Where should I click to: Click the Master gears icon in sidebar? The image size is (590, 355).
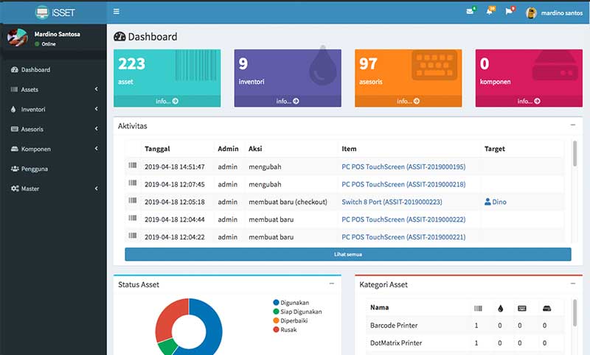[x=15, y=189]
